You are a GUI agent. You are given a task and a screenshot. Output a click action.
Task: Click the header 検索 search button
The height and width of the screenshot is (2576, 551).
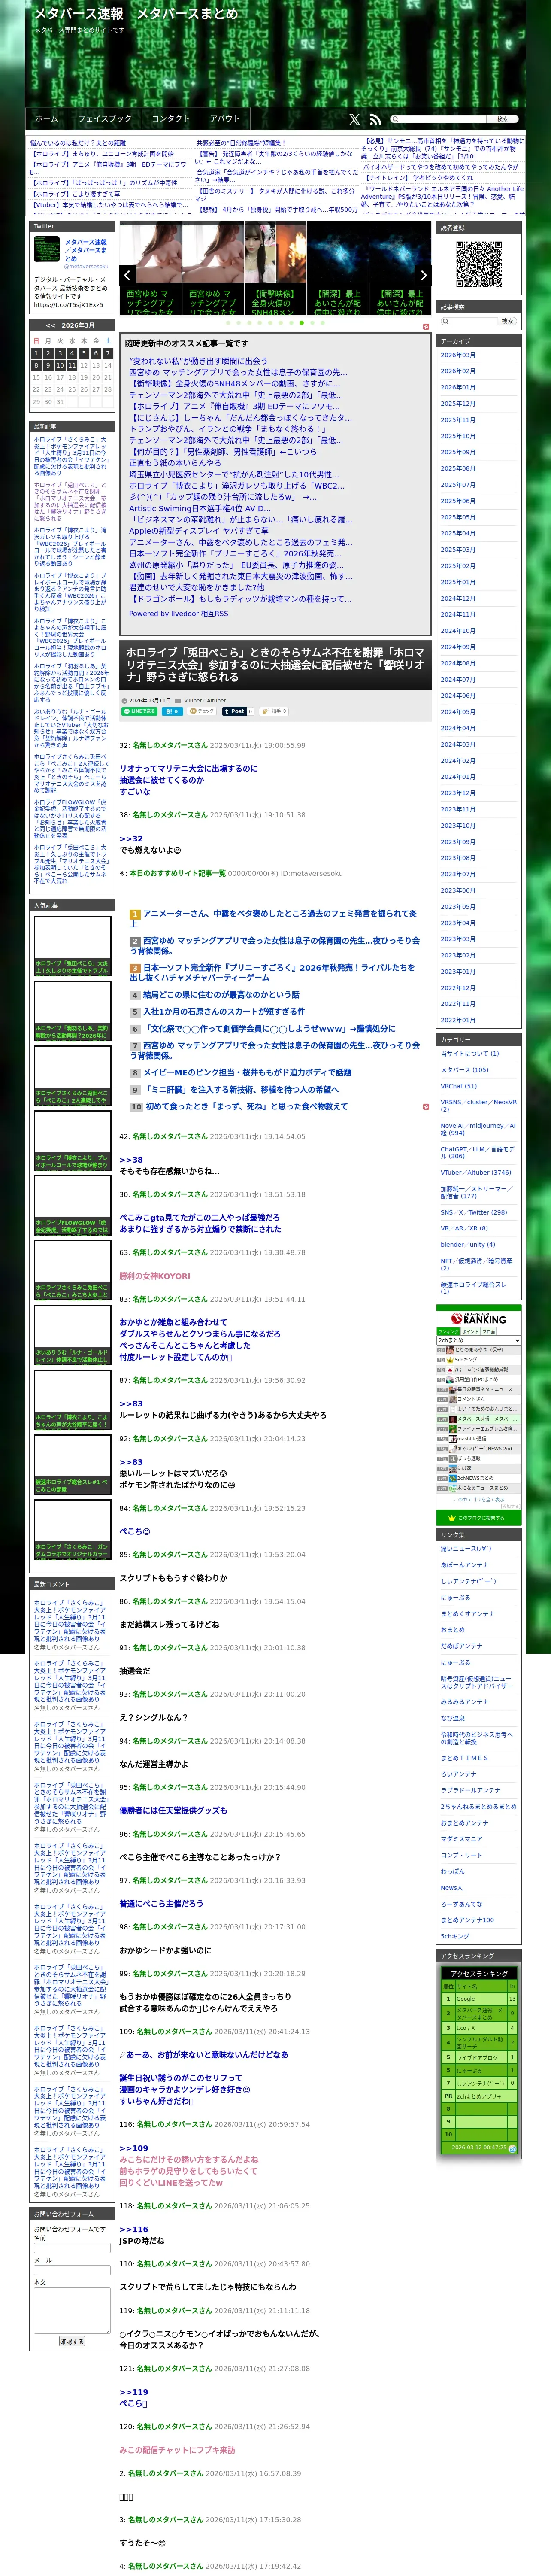point(503,119)
